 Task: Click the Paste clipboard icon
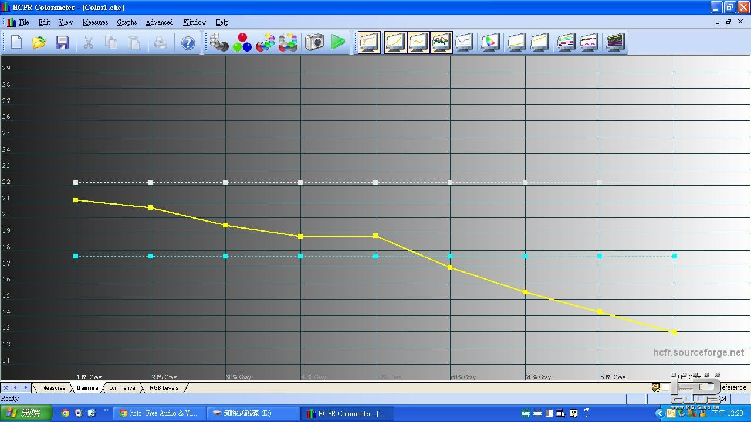(134, 42)
